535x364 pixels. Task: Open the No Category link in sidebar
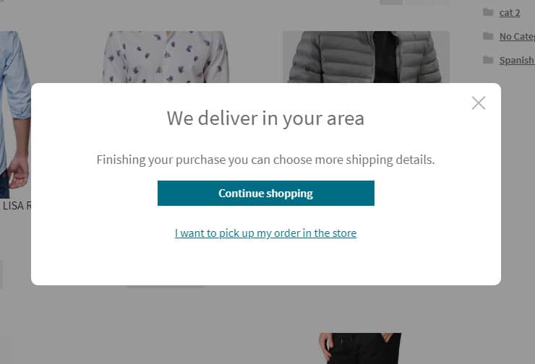[x=517, y=36]
